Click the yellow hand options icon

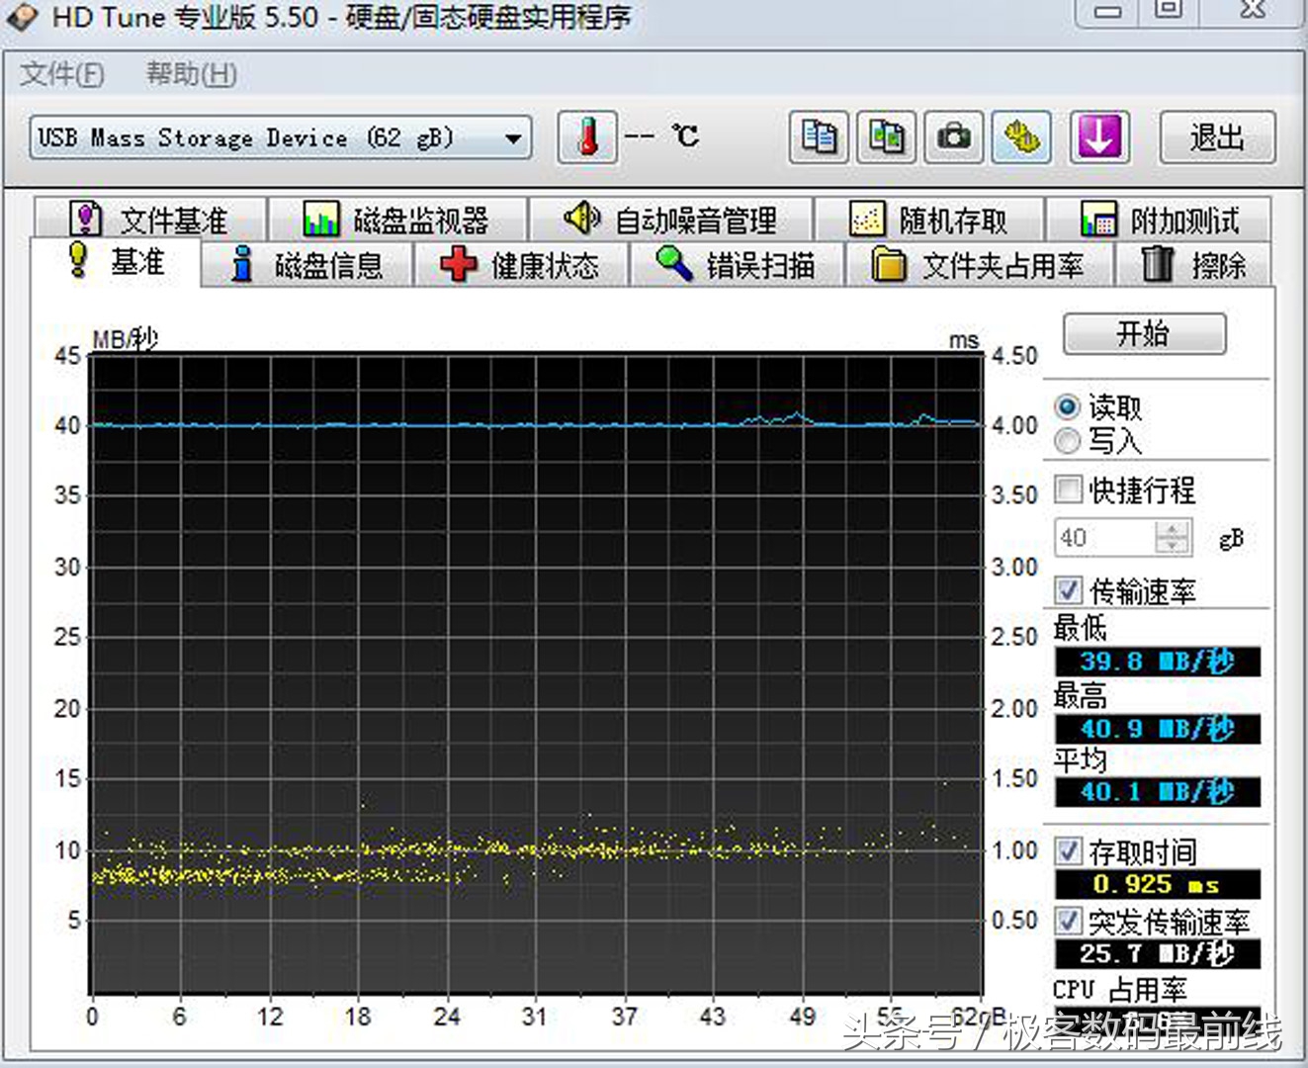coord(1021,137)
